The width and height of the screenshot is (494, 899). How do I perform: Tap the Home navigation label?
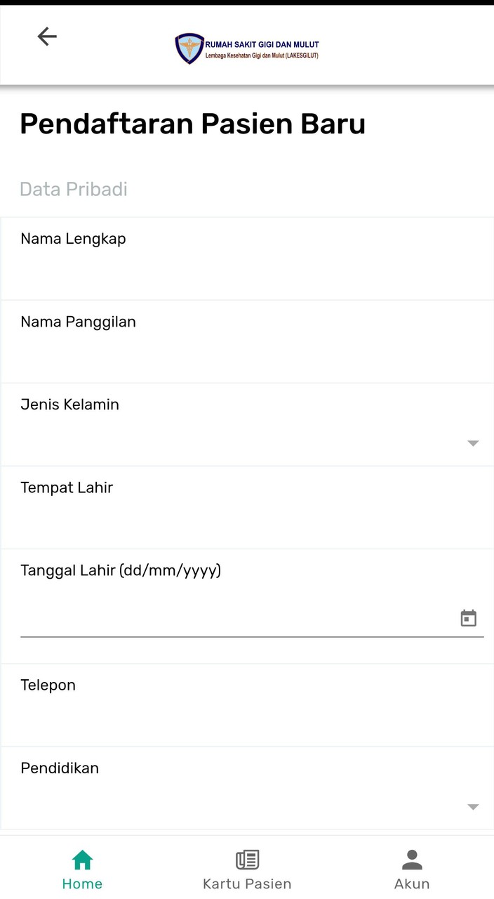pyautogui.click(x=82, y=884)
